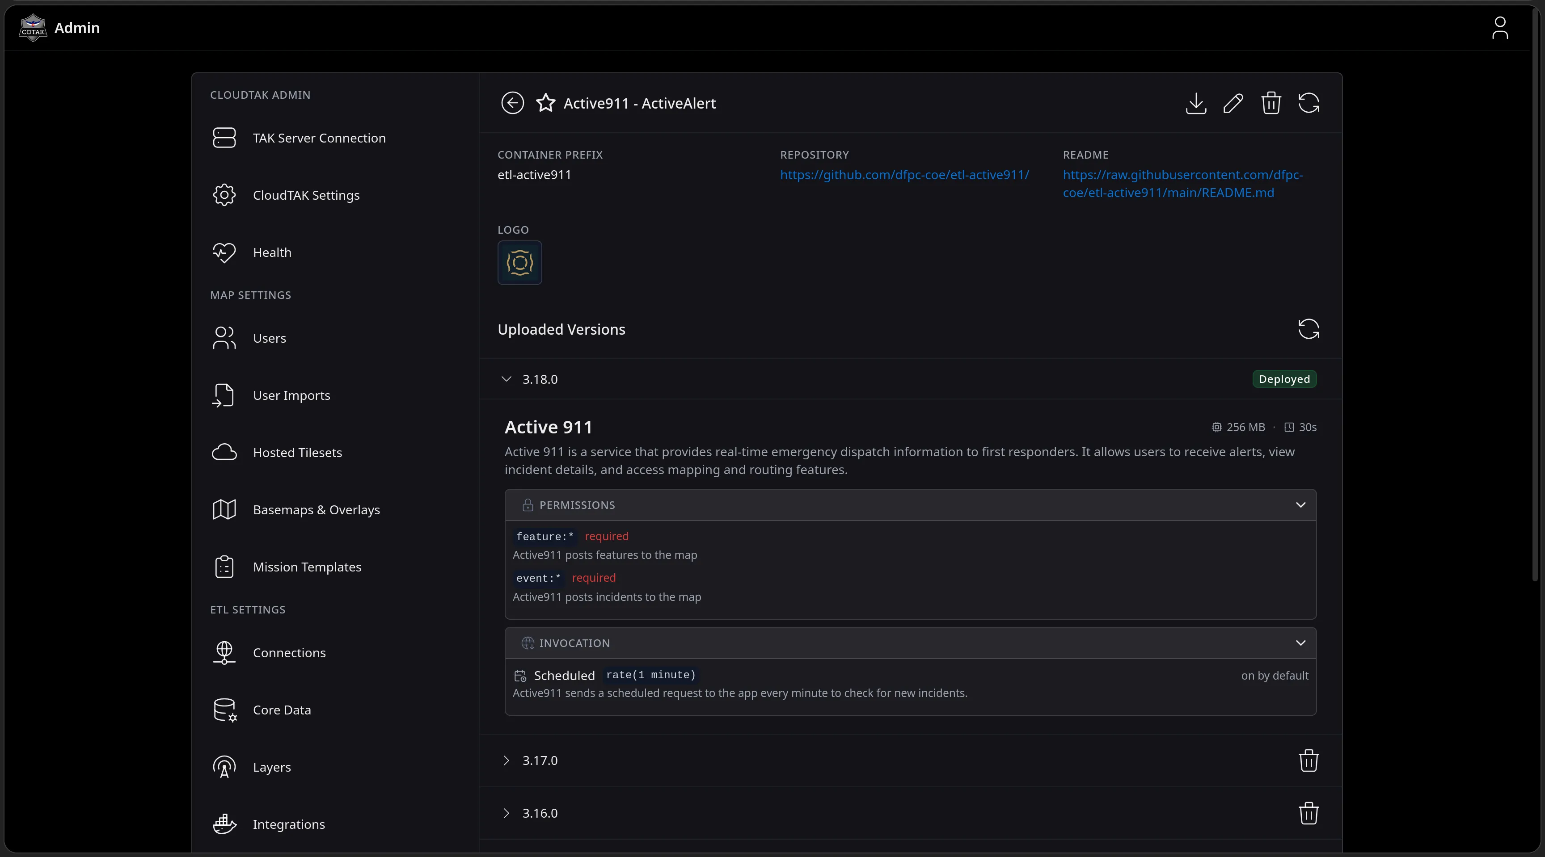Refresh the task with header refresh icon
Viewport: 1545px width, 857px height.
click(x=1308, y=103)
